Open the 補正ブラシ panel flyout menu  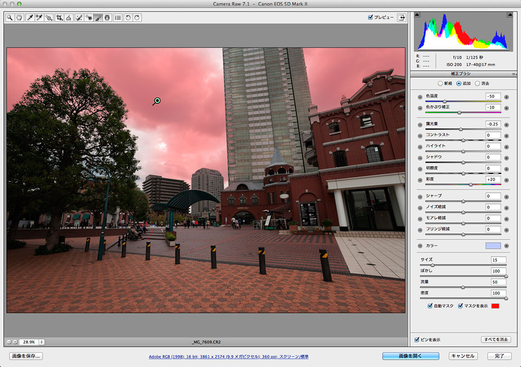coord(514,74)
